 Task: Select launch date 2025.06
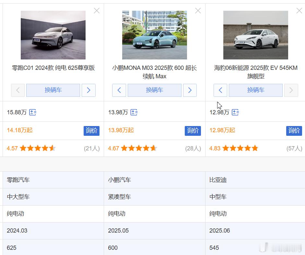220,231
